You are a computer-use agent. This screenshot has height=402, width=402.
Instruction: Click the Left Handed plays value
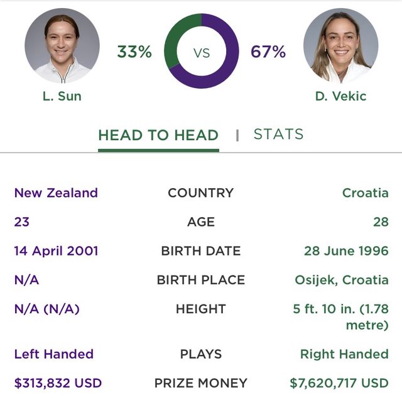click(53, 354)
